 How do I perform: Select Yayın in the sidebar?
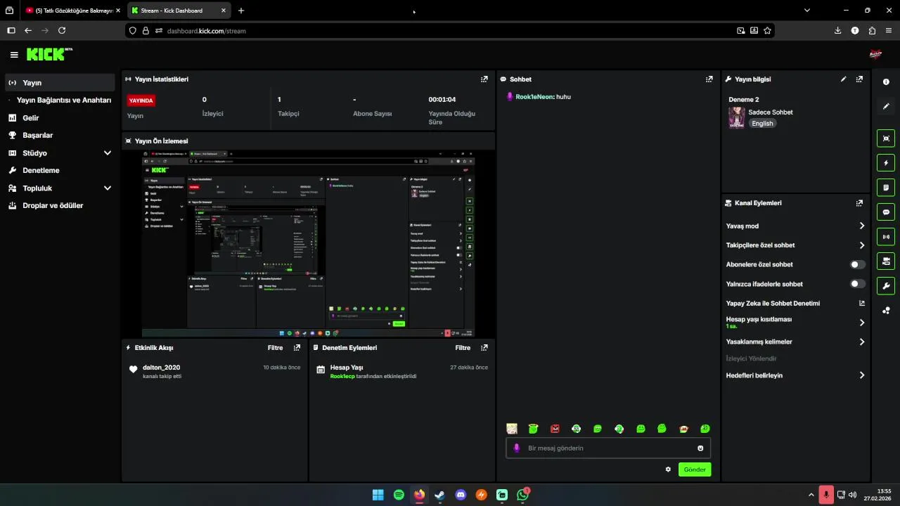coord(60,83)
